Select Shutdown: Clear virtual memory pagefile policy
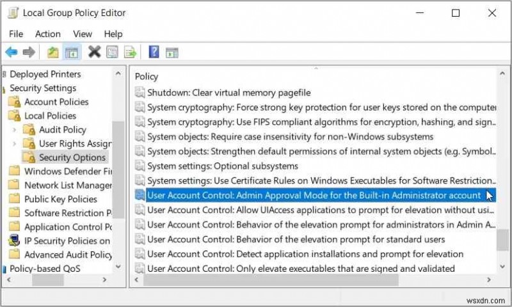512x307 pixels. point(228,92)
